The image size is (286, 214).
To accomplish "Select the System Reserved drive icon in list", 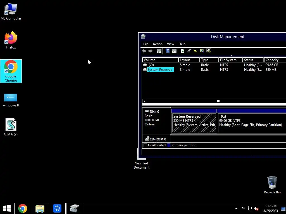I will tap(145, 69).
